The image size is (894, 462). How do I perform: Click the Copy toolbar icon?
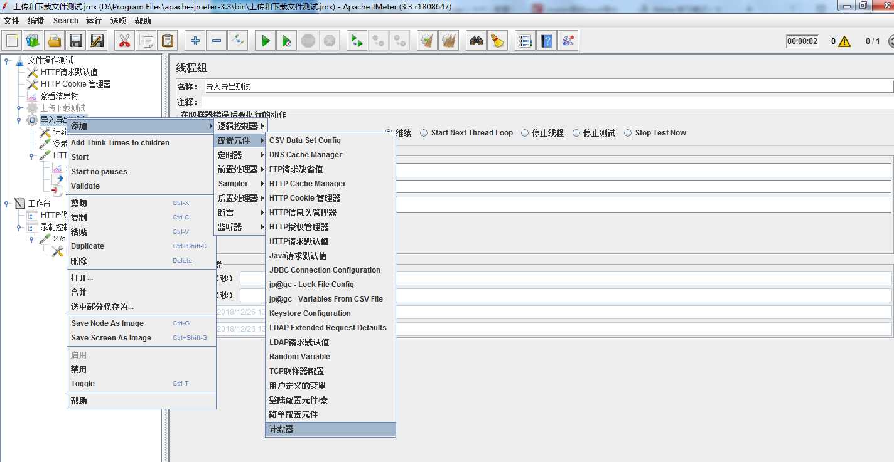click(146, 41)
